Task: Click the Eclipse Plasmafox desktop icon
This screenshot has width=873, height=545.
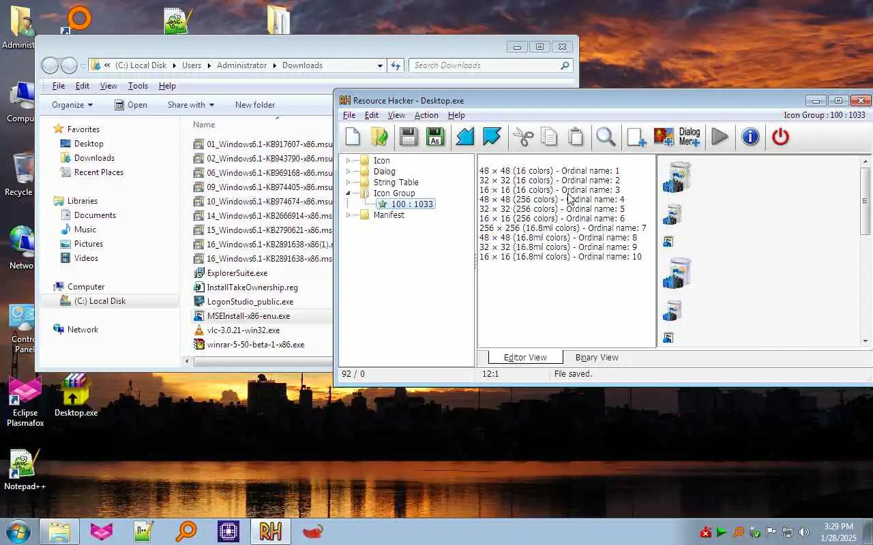Action: click(25, 402)
